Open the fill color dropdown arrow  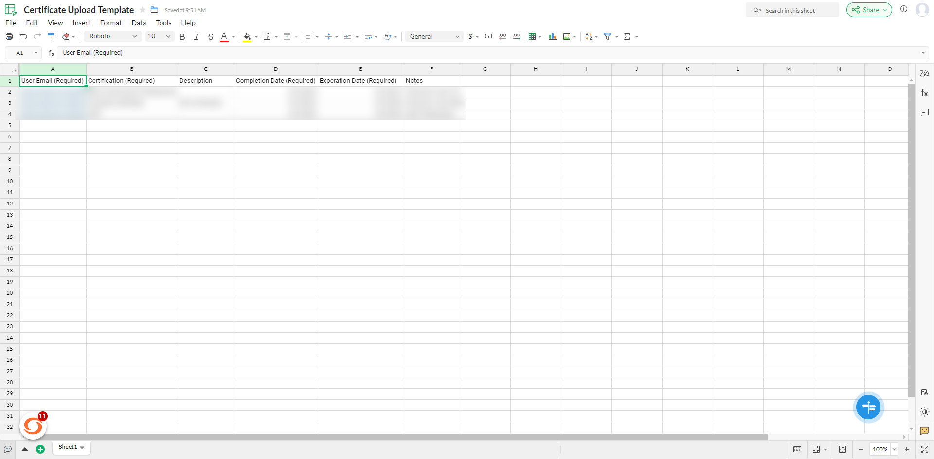coord(256,37)
